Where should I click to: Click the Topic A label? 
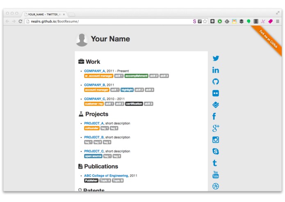point(105,180)
